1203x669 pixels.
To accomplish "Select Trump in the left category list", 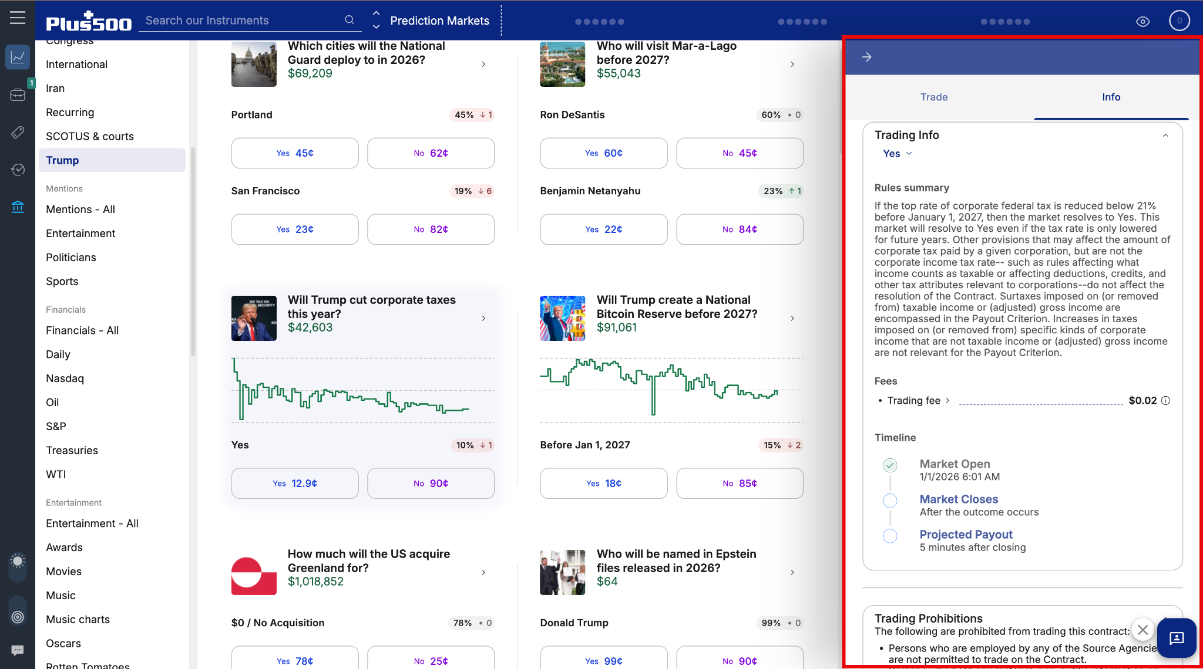I will point(62,160).
